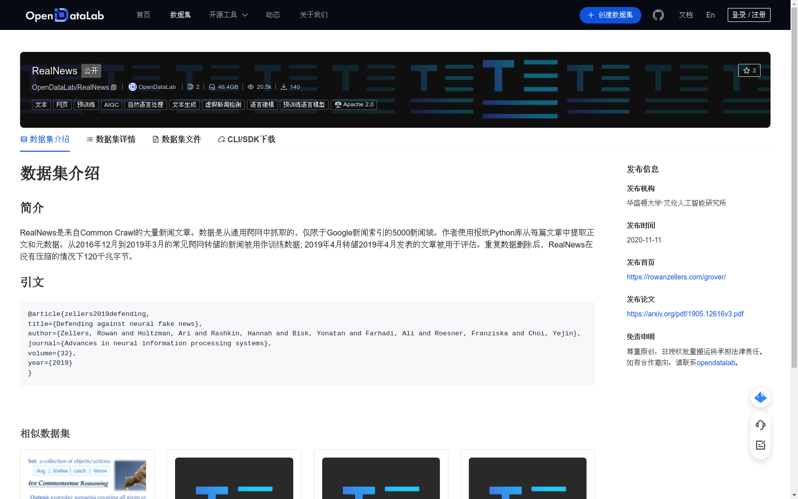Toggle language to English via En
798x499 pixels.
710,15
